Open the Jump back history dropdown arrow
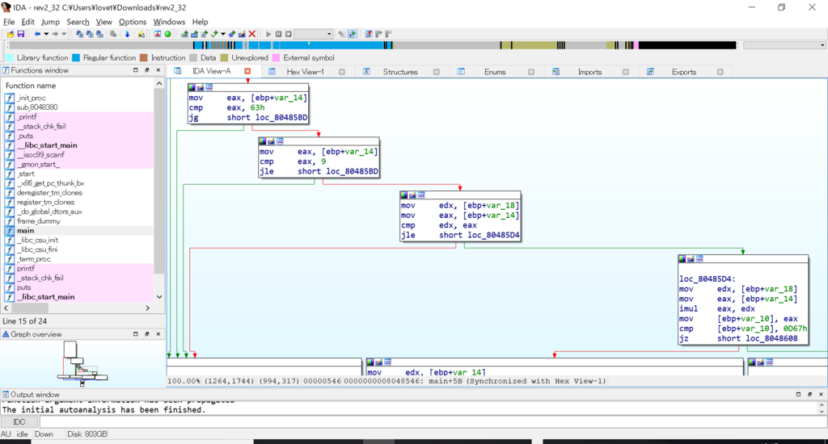The width and height of the screenshot is (828, 444). (x=46, y=34)
